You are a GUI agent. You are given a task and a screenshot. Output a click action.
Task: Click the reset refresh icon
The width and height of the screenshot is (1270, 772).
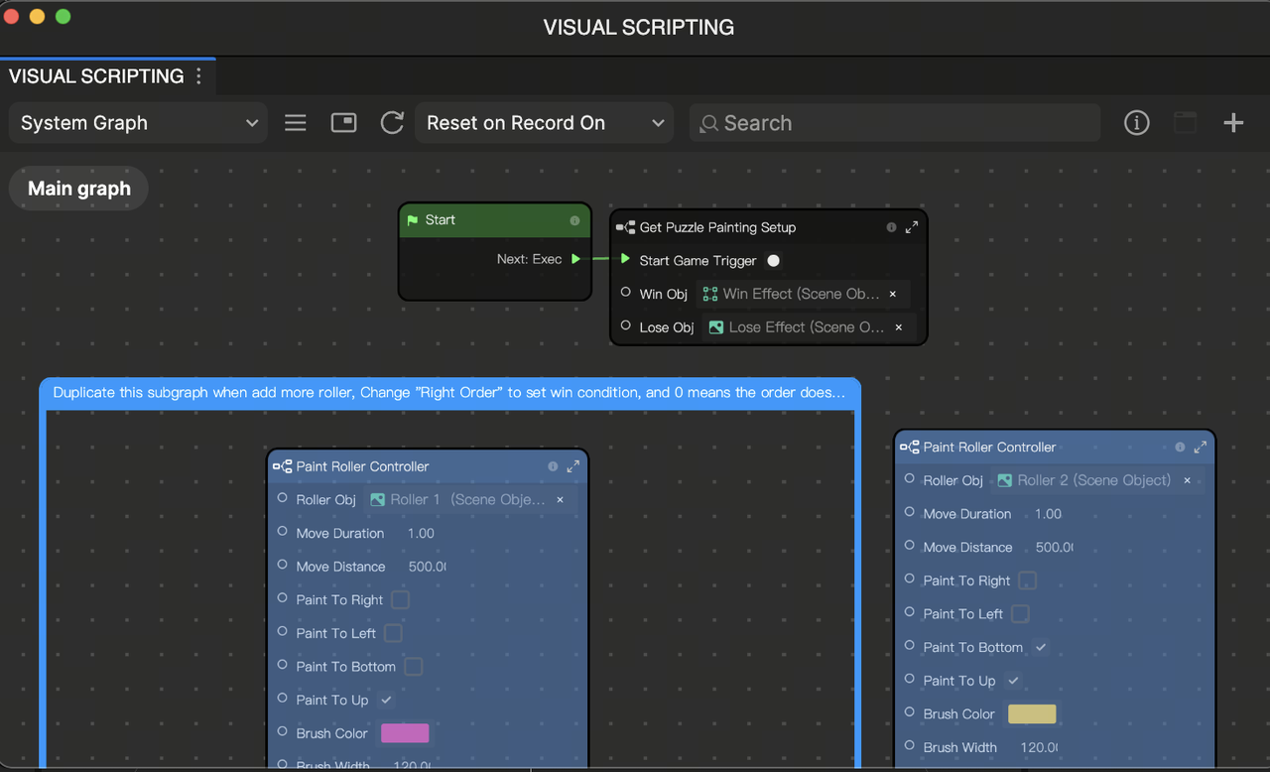tap(392, 123)
